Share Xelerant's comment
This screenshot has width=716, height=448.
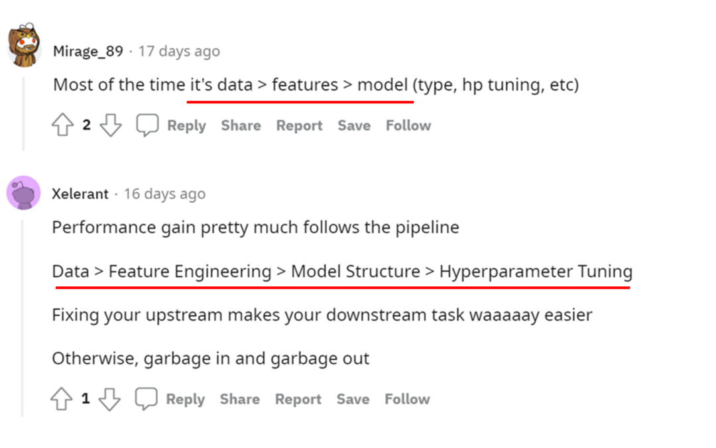tap(239, 399)
